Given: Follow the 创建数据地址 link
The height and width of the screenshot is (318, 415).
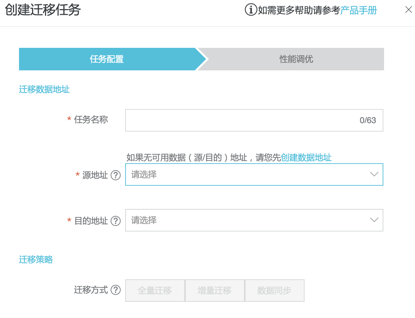Looking at the screenshot, I should [x=306, y=158].
